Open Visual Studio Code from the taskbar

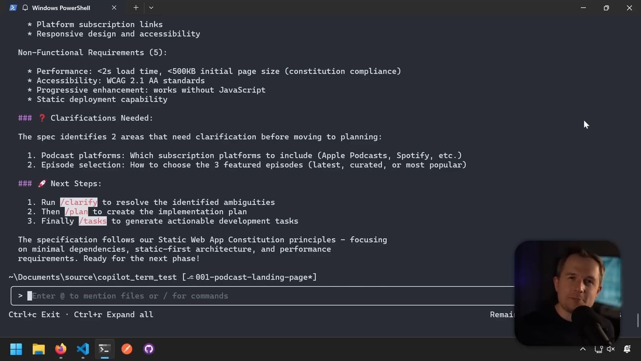pyautogui.click(x=83, y=349)
